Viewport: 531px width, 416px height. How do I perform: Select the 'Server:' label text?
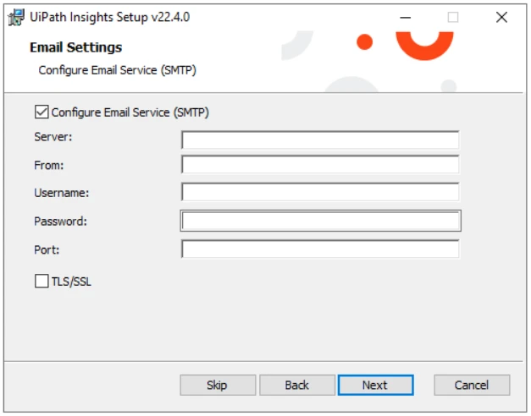(x=53, y=137)
